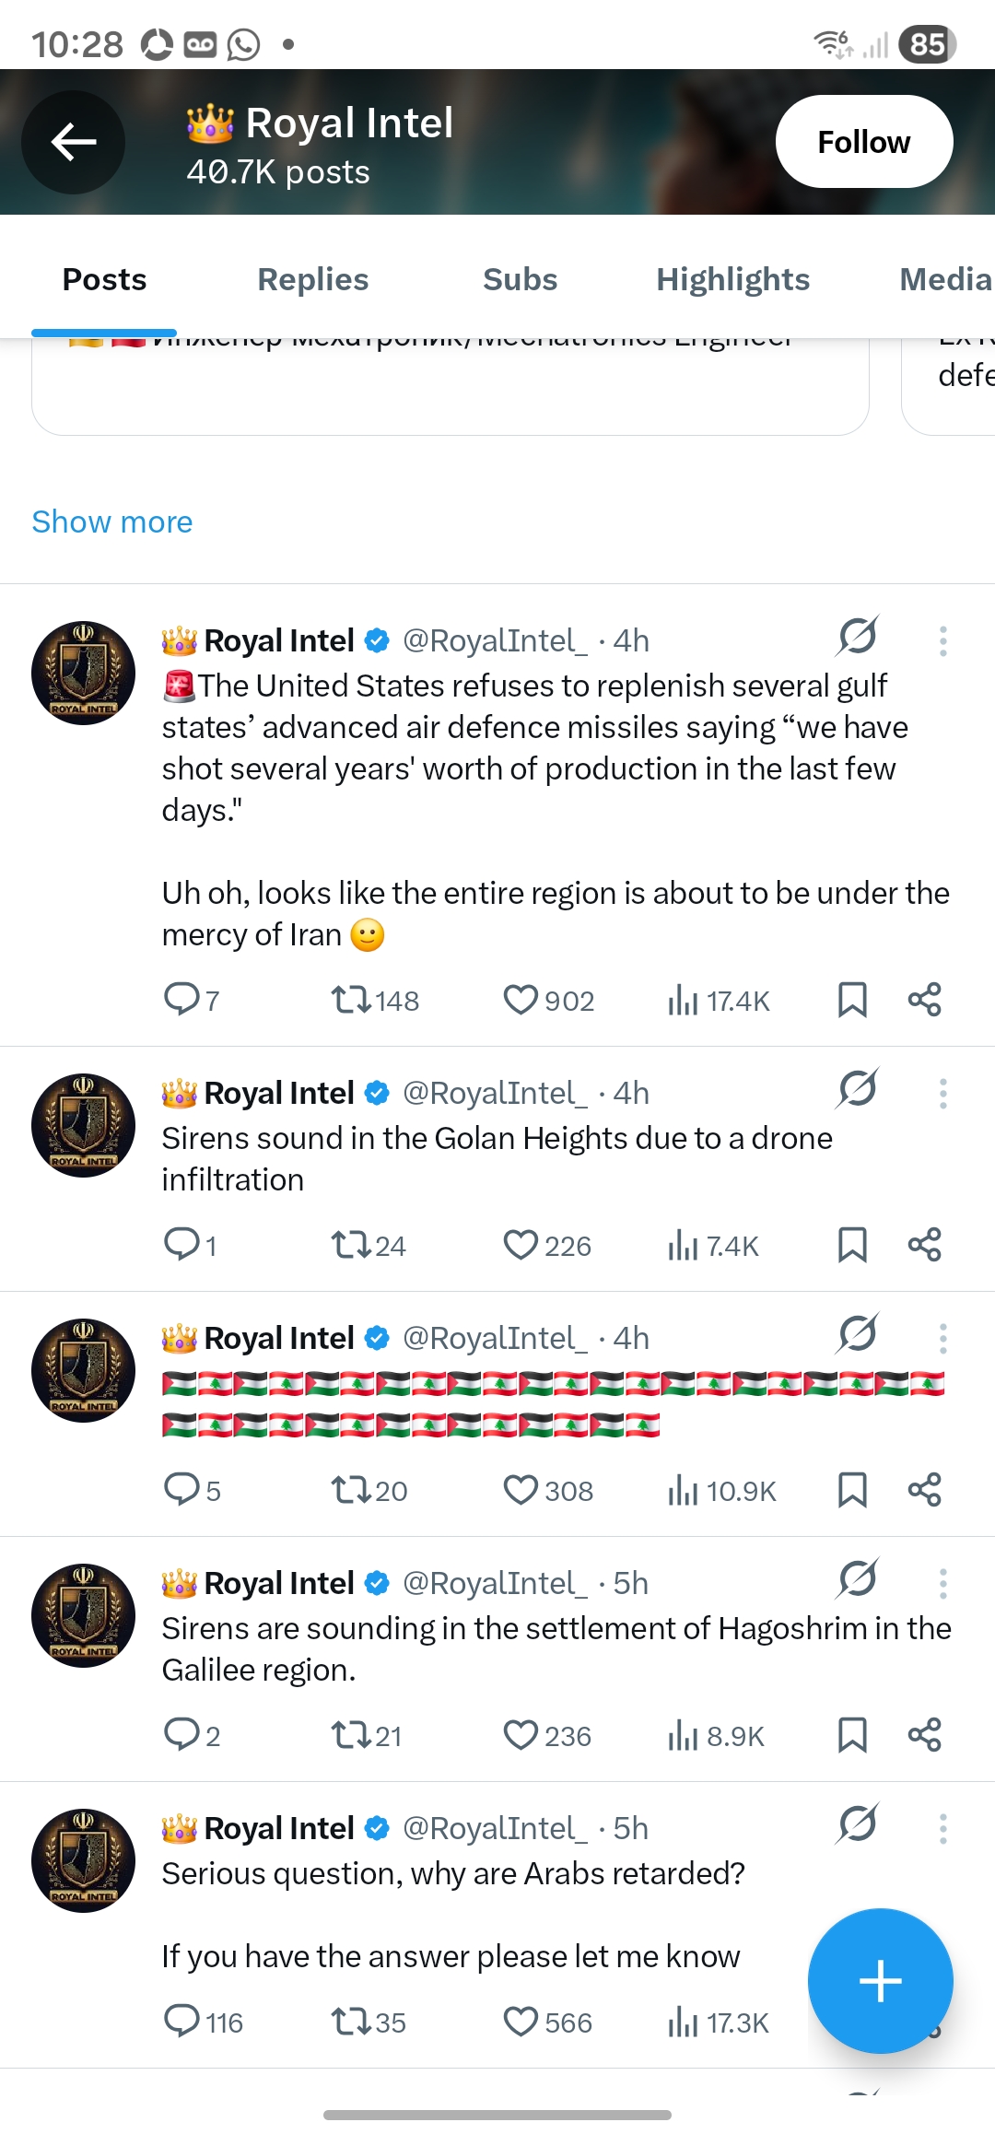The height and width of the screenshot is (2134, 995).
Task: Expand more options on the Hagoshrim post
Action: tap(942, 1584)
